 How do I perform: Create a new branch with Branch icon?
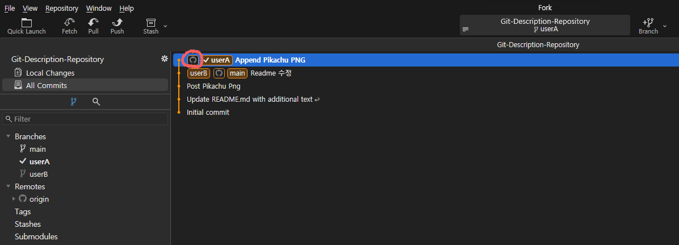click(x=648, y=22)
